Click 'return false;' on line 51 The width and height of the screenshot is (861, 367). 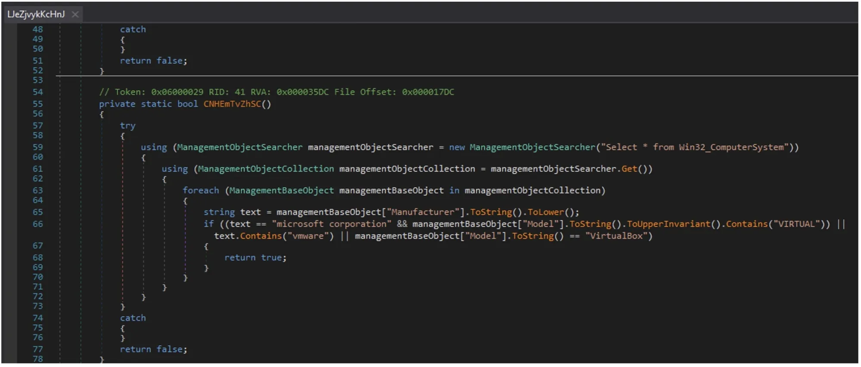tap(154, 61)
